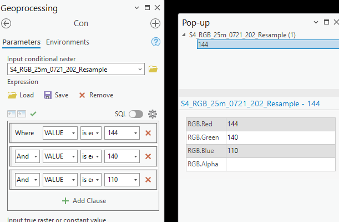Open the operator dropdown in the 110 clause

[91, 180]
